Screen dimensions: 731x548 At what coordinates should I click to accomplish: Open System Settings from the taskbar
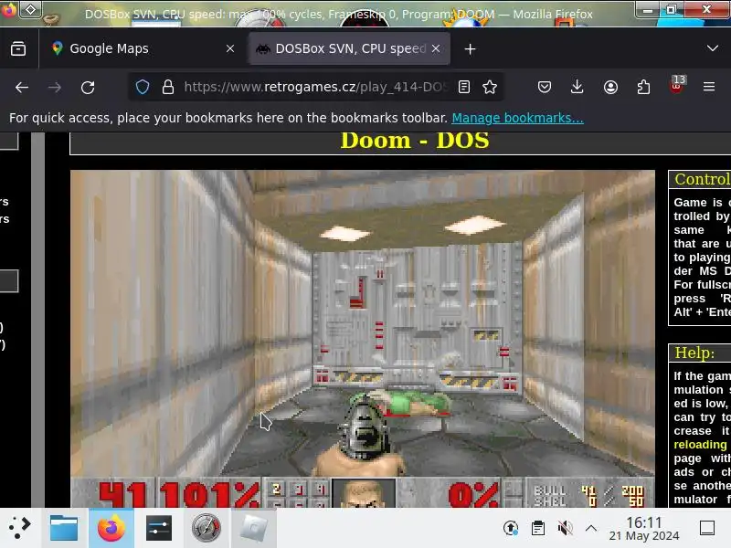[x=159, y=528]
